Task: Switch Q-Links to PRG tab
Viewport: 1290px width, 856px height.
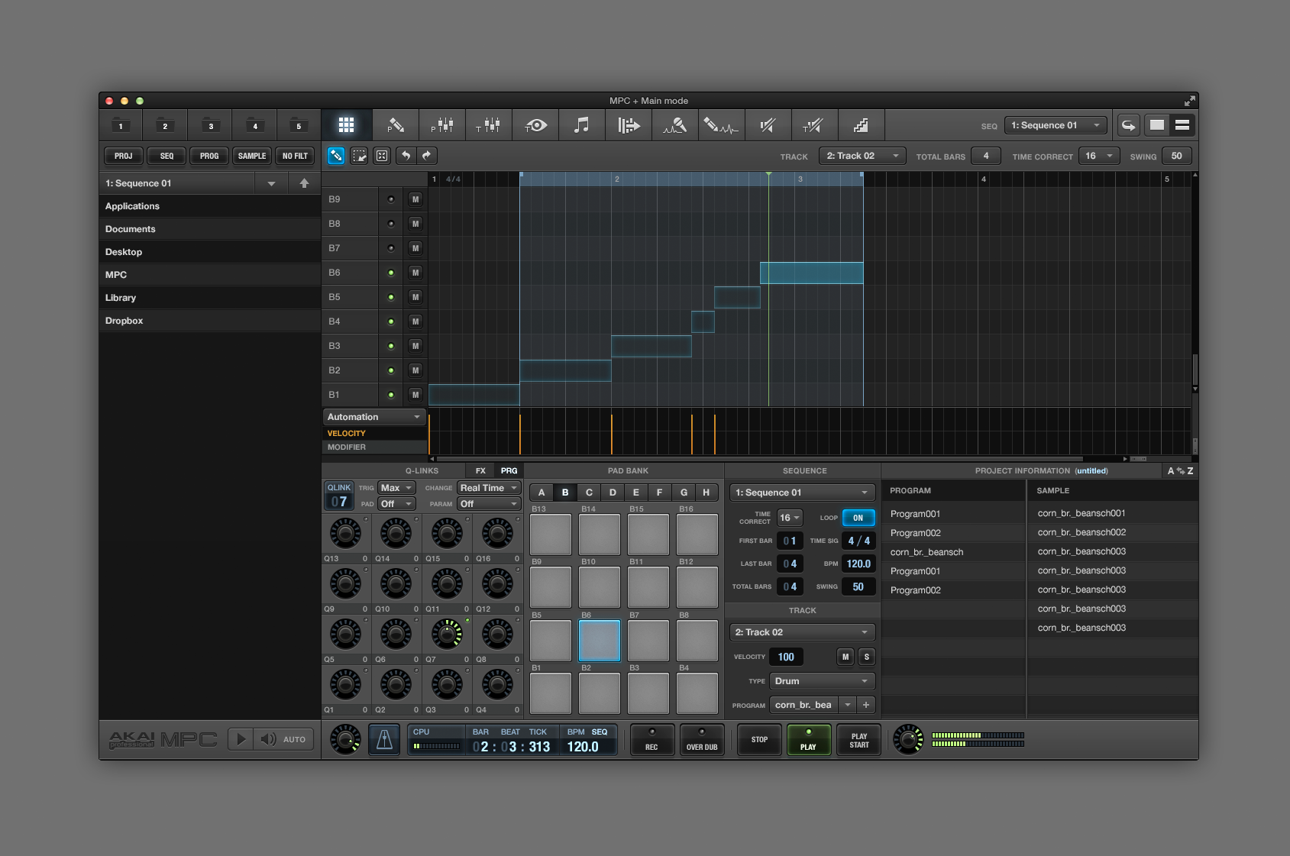Action: [x=509, y=471]
